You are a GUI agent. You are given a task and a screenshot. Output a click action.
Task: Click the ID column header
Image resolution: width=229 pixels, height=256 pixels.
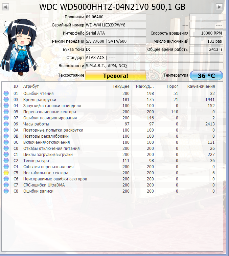tap(16, 86)
